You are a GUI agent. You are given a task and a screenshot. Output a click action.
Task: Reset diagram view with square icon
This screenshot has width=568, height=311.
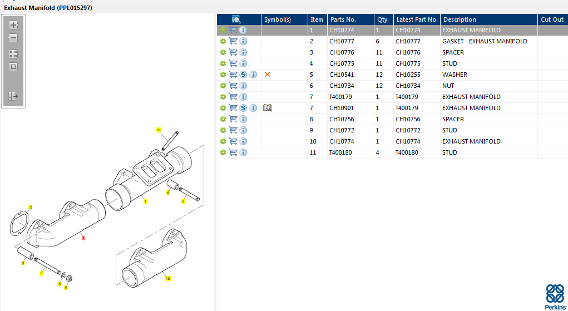(x=13, y=67)
